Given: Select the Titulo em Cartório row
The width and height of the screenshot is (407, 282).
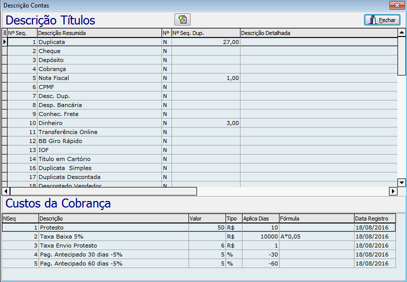Looking at the screenshot, I should pos(202,159).
